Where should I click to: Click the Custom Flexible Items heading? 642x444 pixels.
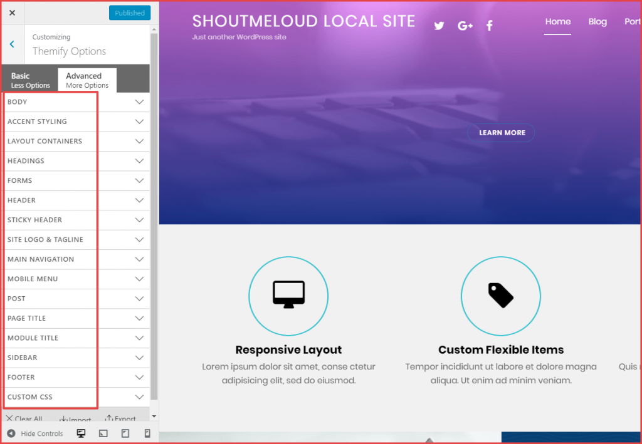(x=501, y=349)
